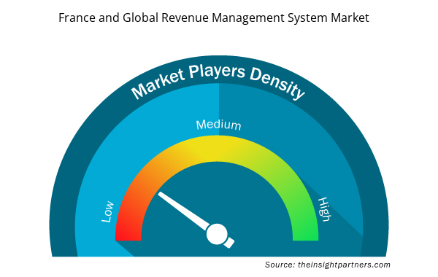The height and width of the screenshot is (277, 438).
Task: Select the green high end of gauge
Action: point(305,229)
